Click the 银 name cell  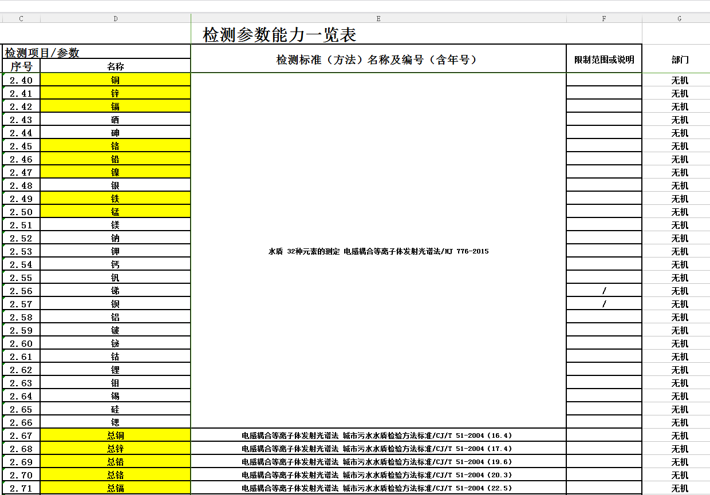tap(116, 185)
